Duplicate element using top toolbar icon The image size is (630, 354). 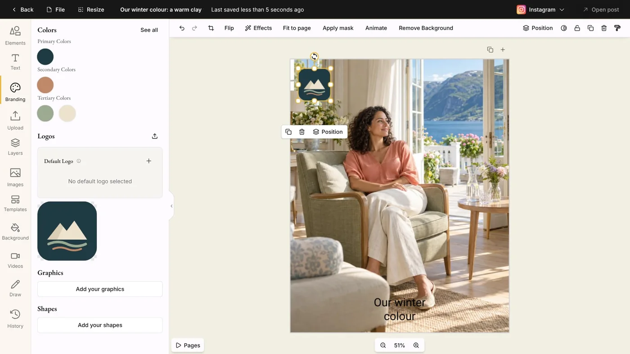click(x=591, y=28)
